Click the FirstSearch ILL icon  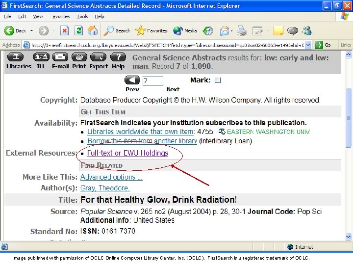[x=41, y=56]
